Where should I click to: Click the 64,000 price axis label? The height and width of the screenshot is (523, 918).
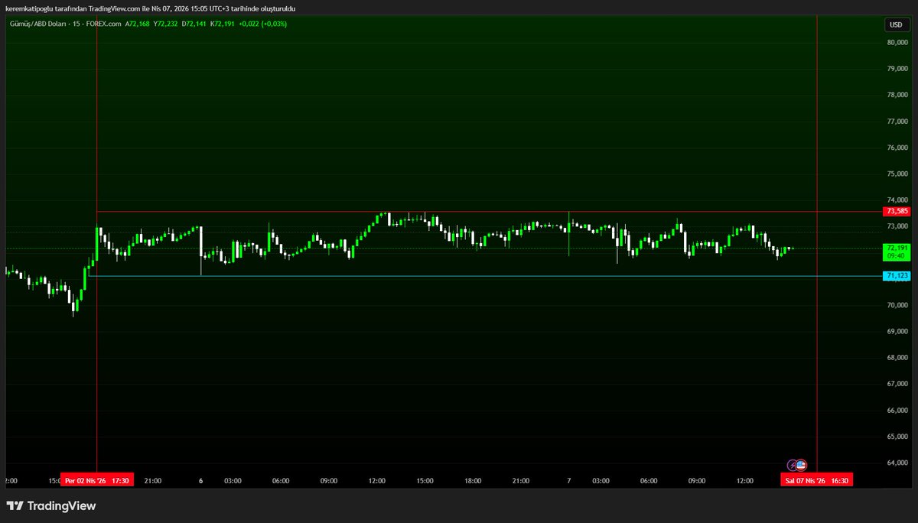(897, 463)
